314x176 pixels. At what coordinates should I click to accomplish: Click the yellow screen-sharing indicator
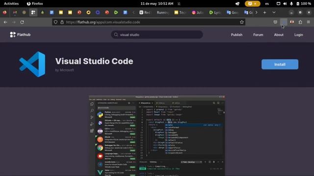tap(252, 3)
